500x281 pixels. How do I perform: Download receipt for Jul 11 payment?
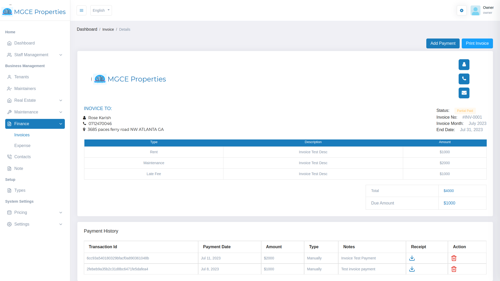click(412, 258)
